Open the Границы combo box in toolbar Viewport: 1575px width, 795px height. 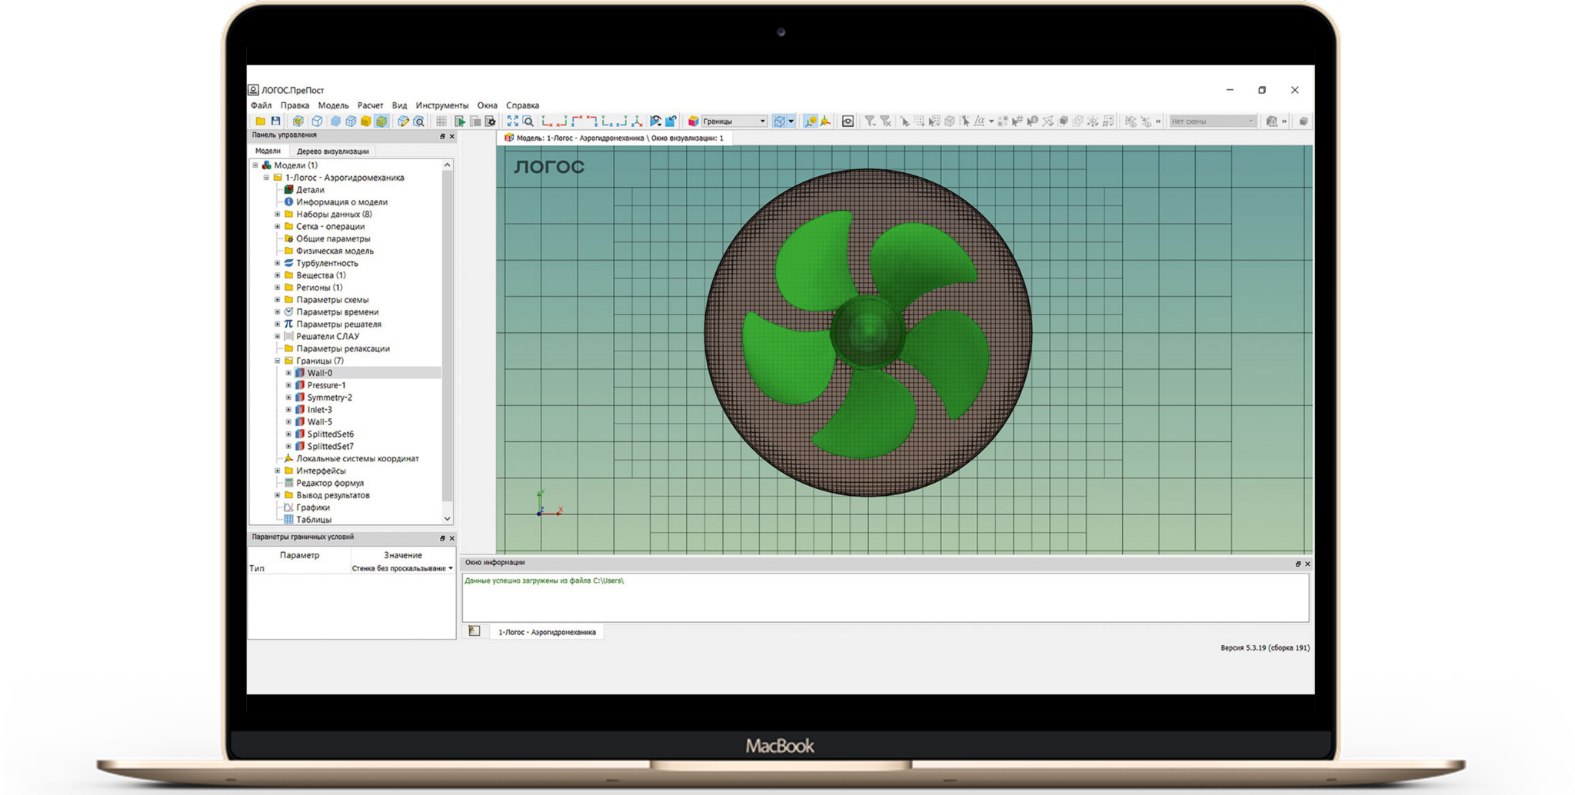pyautogui.click(x=734, y=121)
